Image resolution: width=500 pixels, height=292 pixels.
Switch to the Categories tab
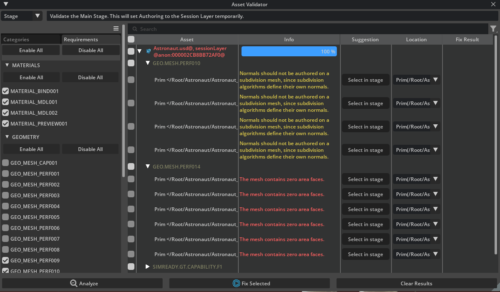point(30,39)
